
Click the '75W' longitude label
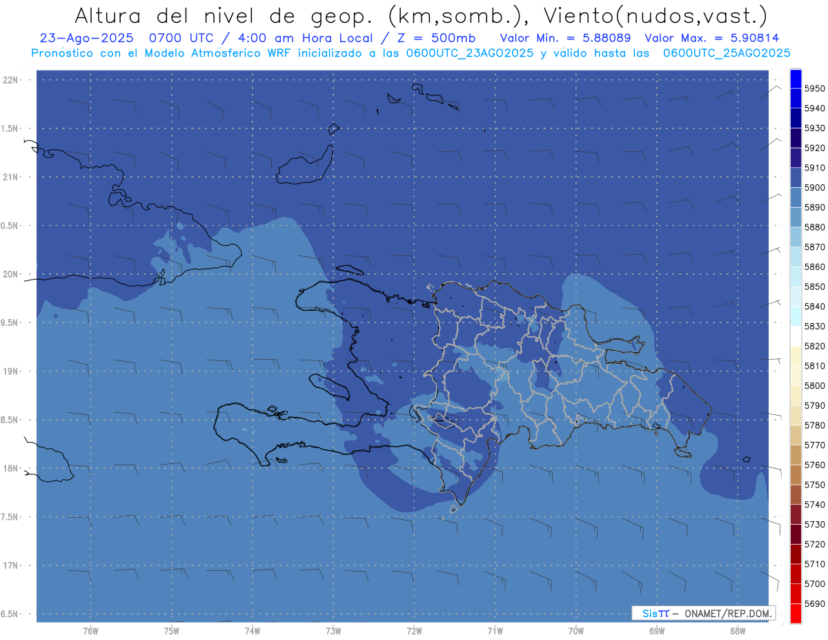pos(171,631)
